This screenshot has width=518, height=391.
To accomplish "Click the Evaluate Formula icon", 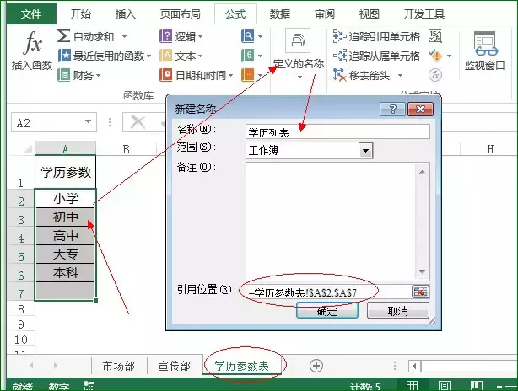I will (x=435, y=75).
